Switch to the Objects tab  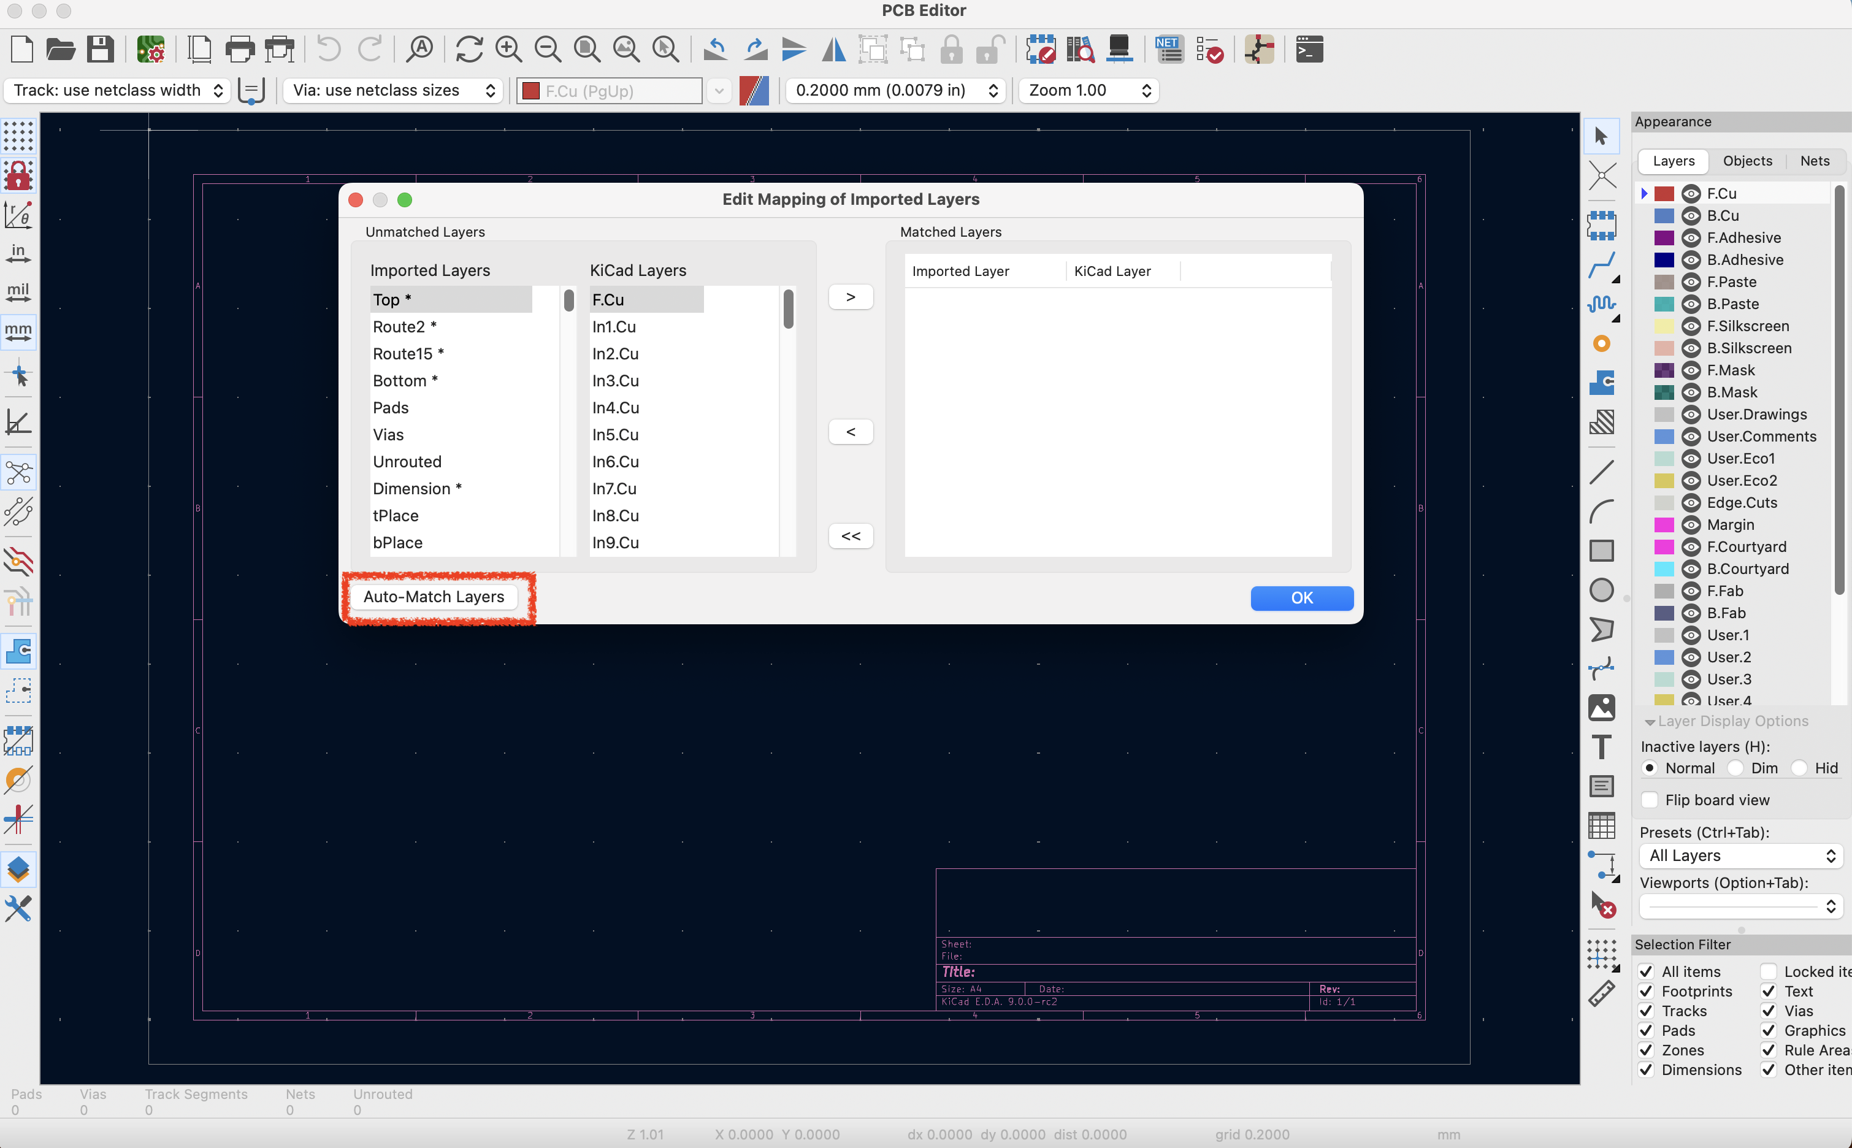(x=1747, y=161)
